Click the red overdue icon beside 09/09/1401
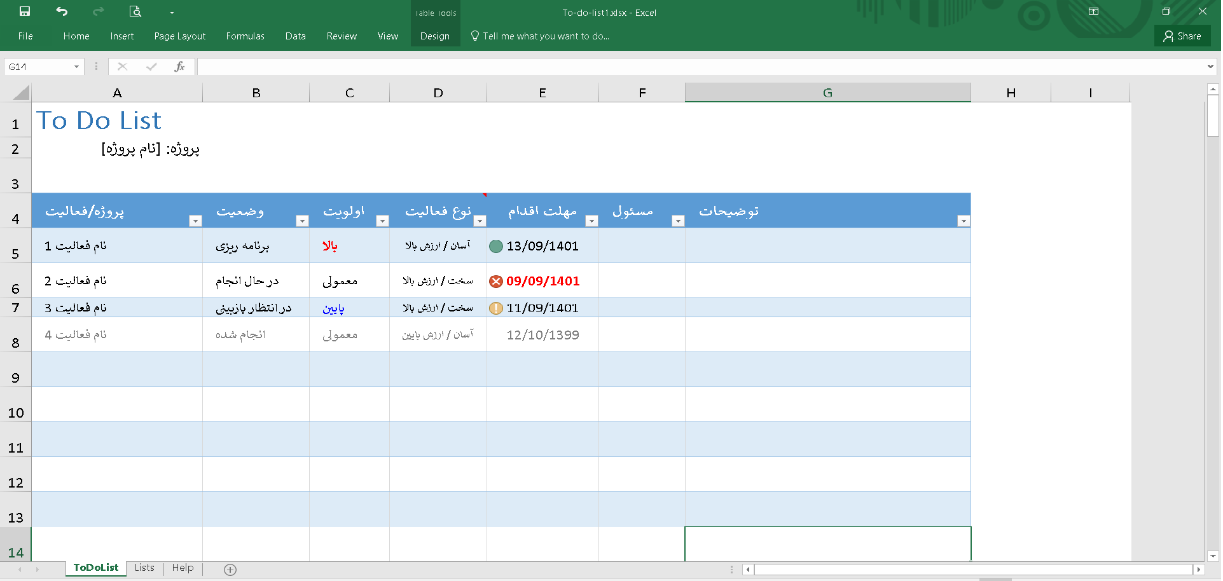 495,281
